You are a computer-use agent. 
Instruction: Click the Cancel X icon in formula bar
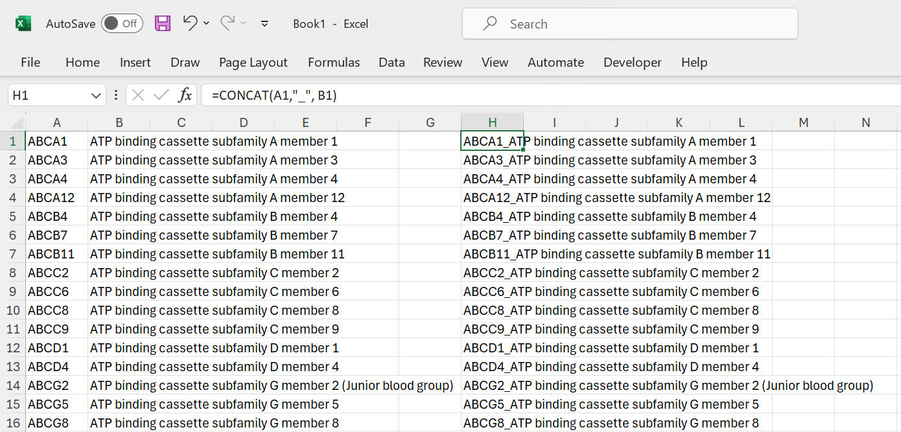pos(138,95)
